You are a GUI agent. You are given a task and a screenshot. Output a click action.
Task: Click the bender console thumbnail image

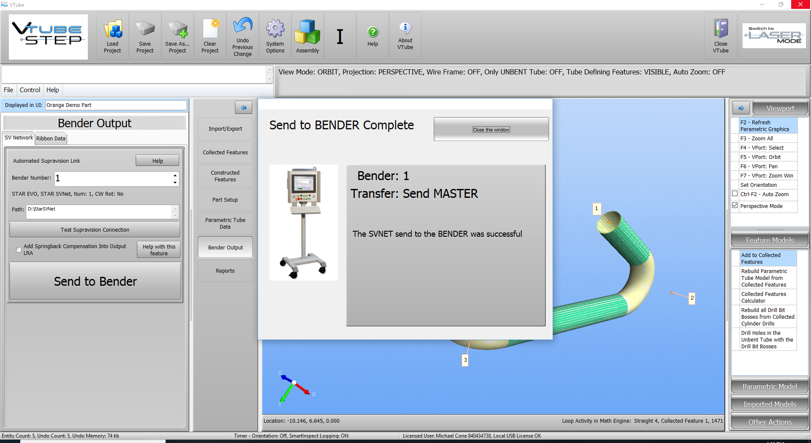pos(304,222)
